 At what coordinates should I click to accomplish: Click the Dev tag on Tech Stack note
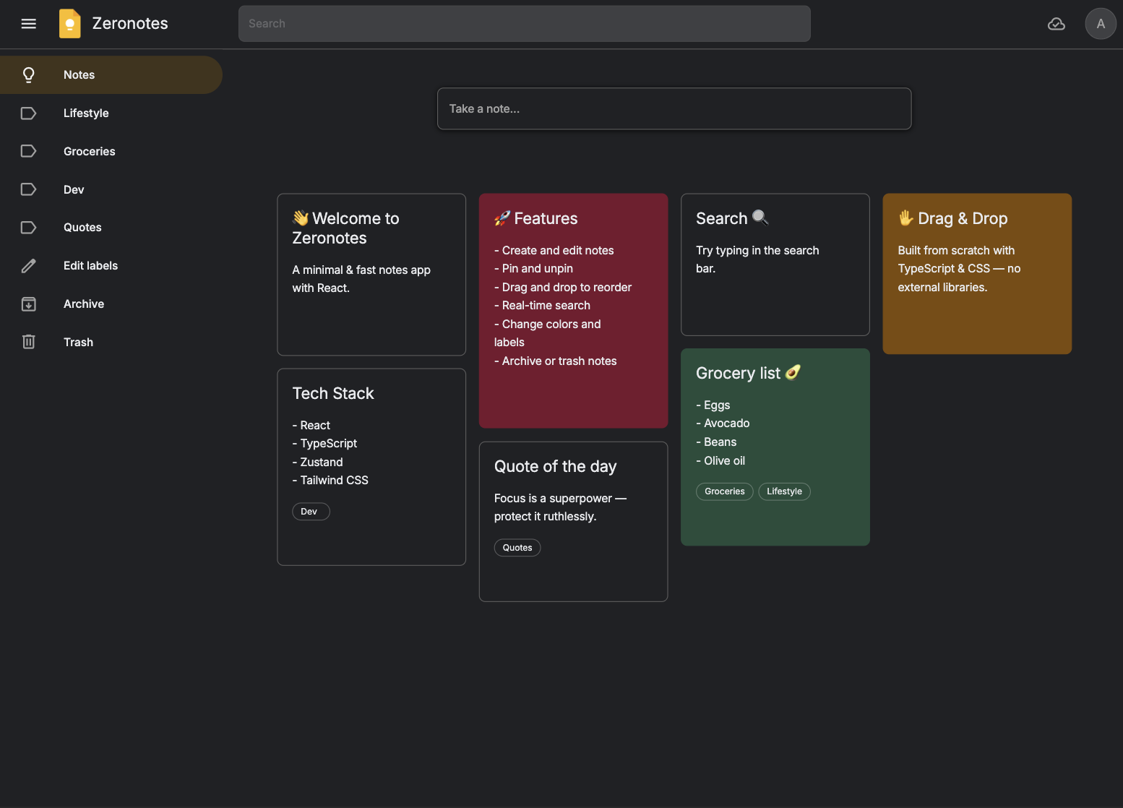311,512
